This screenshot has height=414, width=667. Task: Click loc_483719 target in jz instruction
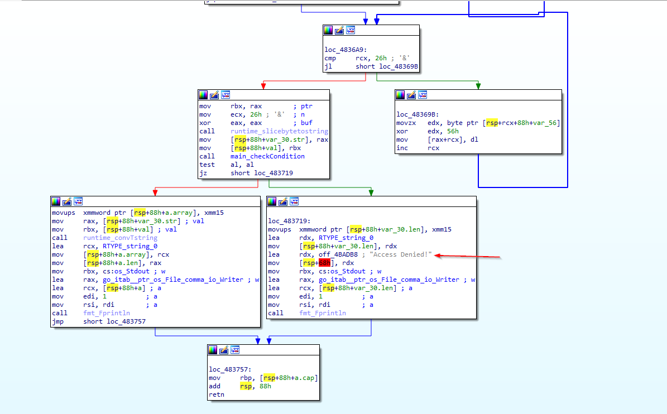(273, 173)
